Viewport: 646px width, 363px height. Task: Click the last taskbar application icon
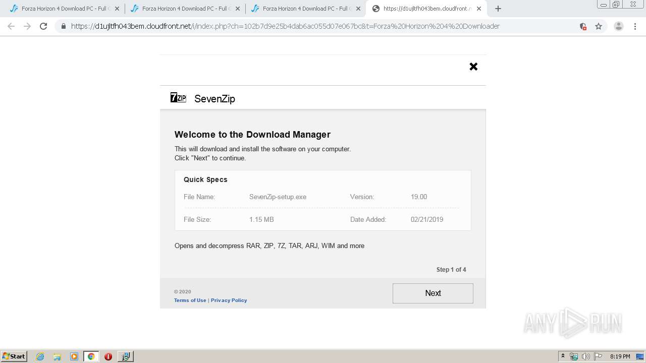[125, 356]
